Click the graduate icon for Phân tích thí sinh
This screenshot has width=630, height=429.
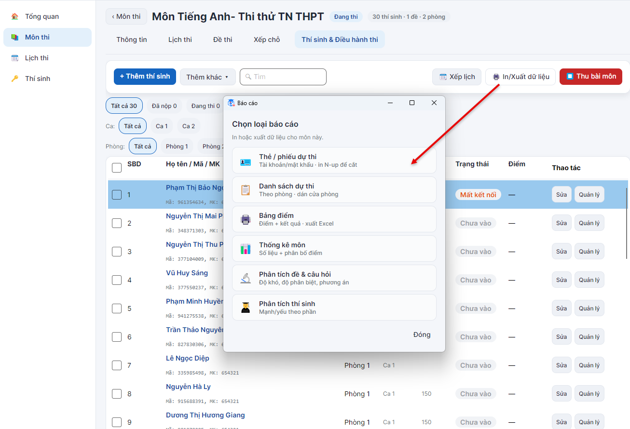tap(246, 308)
